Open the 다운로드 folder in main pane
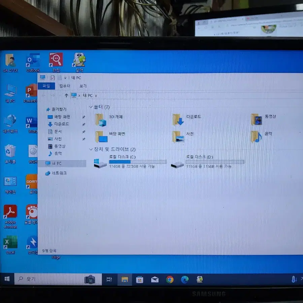303x303 pixels. (x=187, y=120)
